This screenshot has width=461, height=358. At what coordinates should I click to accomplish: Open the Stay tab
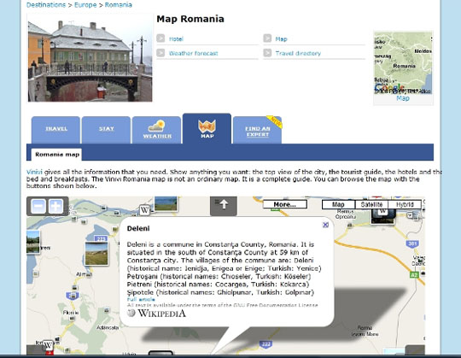[106, 130]
